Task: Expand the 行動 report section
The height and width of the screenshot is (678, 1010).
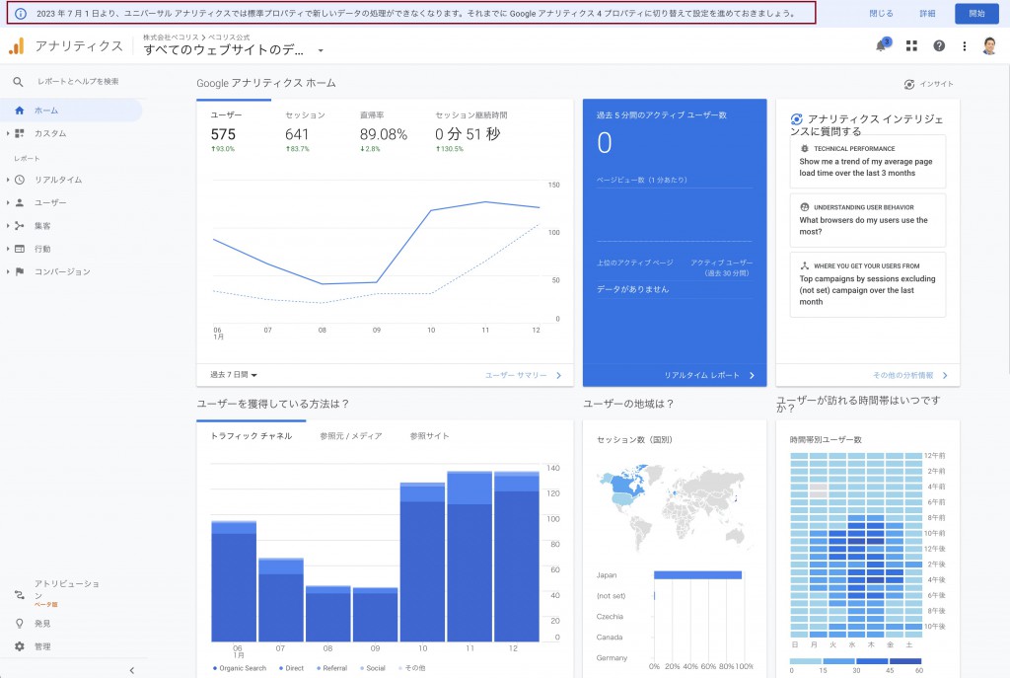Action: 8,249
